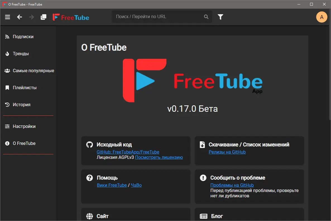
Task: Click the question mark icon beside Помощь
Action: pos(90,178)
